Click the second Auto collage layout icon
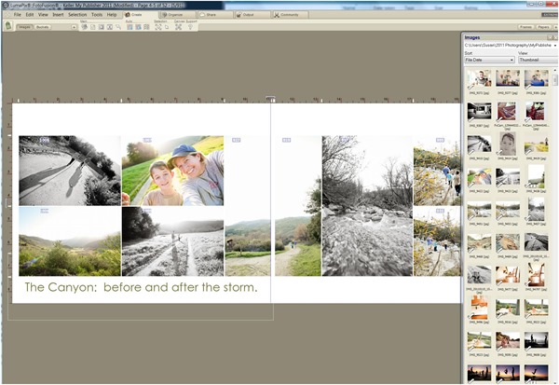The width and height of the screenshot is (559, 385). pyautogui.click(x=138, y=27)
